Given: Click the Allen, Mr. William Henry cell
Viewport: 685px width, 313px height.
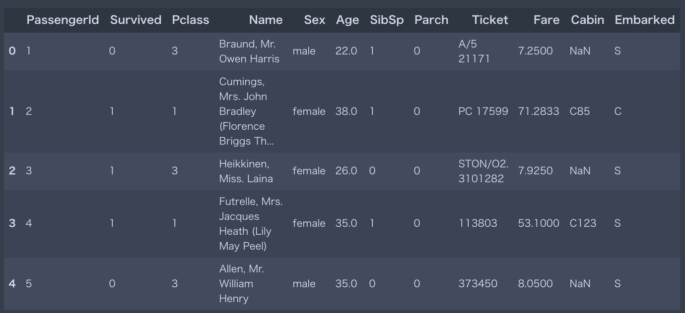Looking at the screenshot, I should tap(242, 284).
